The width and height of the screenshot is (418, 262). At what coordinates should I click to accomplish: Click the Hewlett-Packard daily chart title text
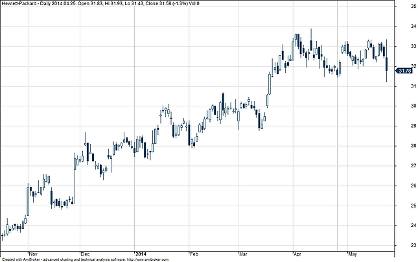pyautogui.click(x=100, y=3)
